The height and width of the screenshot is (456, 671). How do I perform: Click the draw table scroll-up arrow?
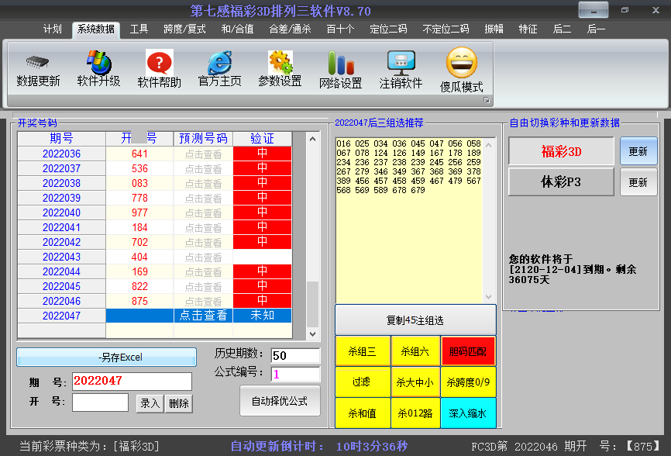click(312, 139)
